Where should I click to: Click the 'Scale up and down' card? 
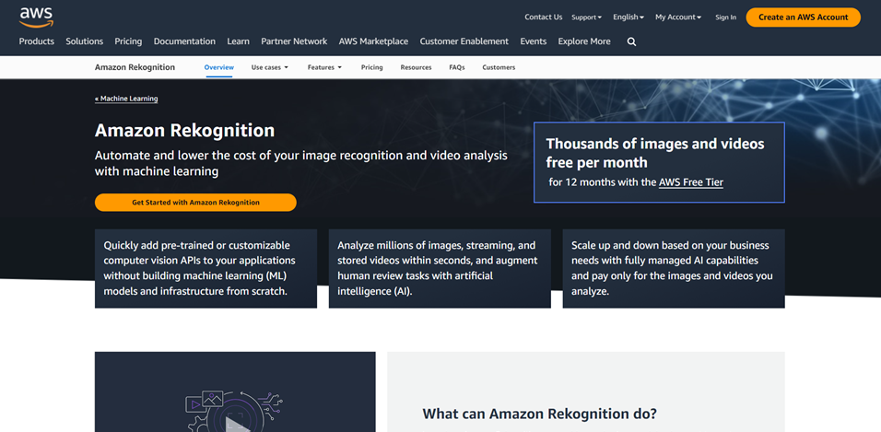click(x=674, y=269)
